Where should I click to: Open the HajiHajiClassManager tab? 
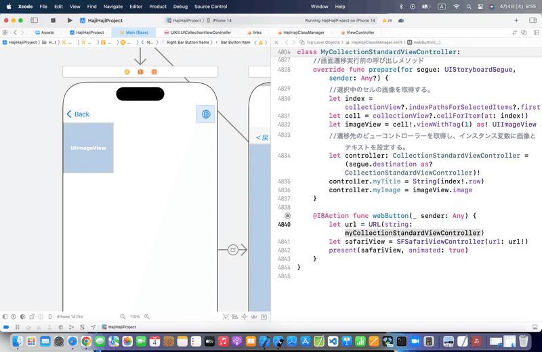[301, 32]
